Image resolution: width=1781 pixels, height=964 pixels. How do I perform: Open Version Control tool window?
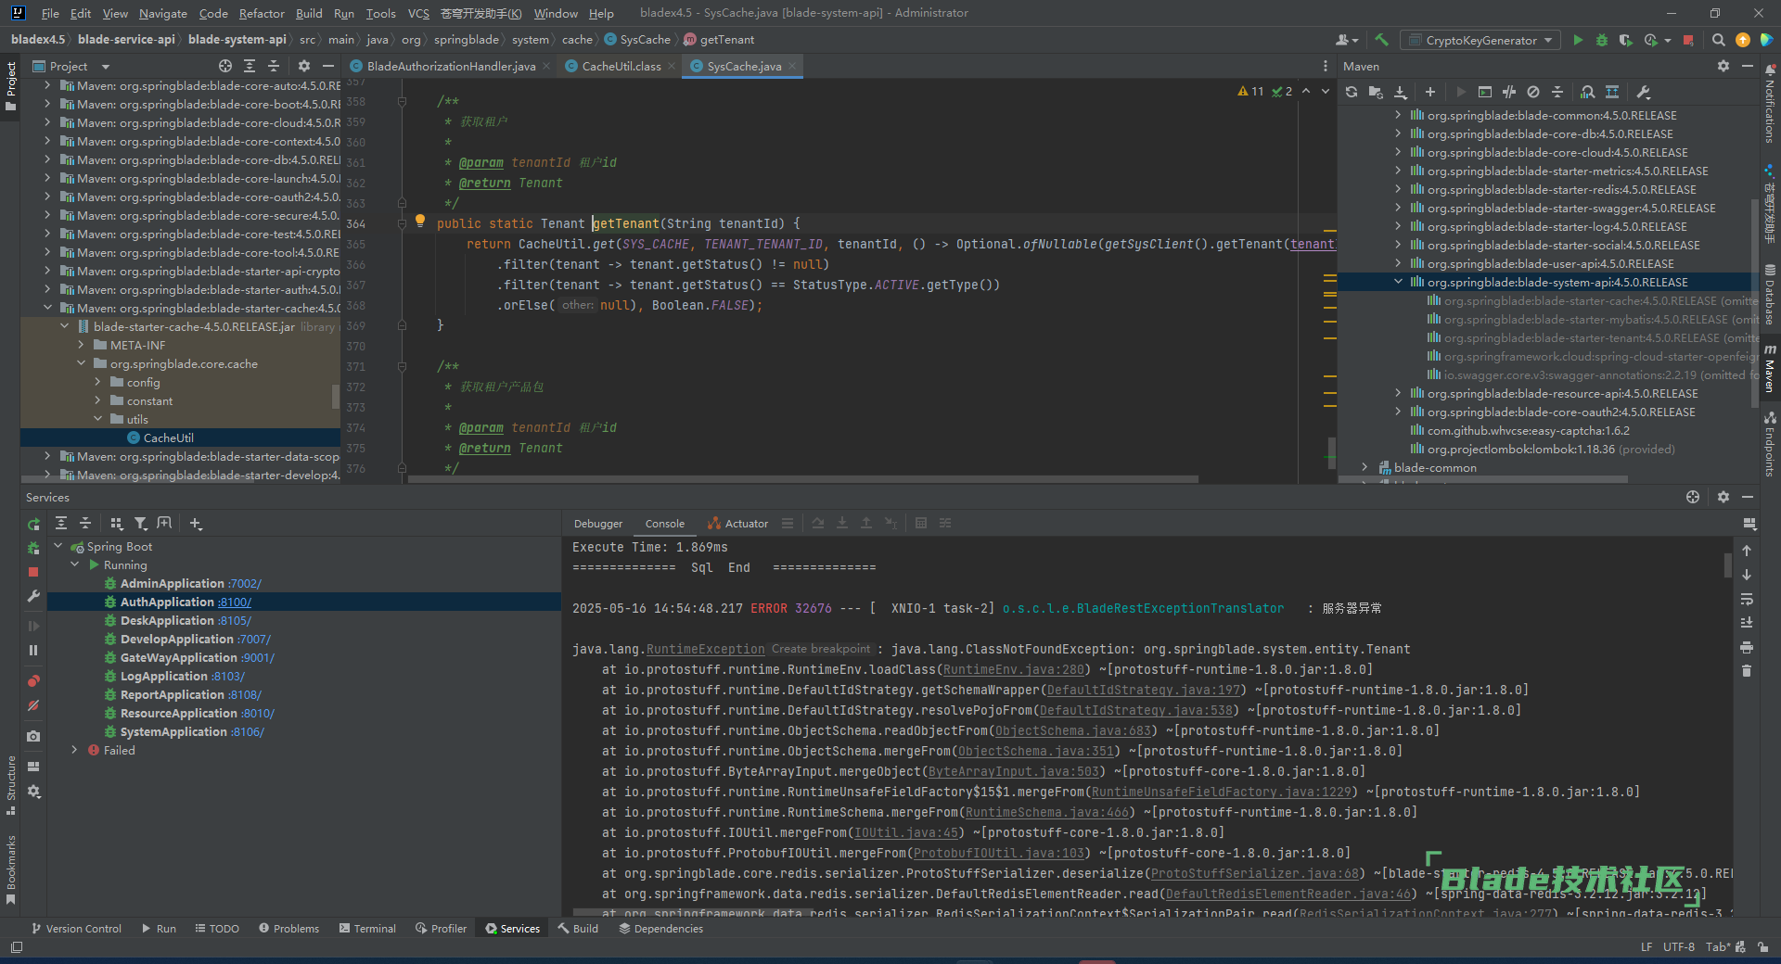(76, 928)
